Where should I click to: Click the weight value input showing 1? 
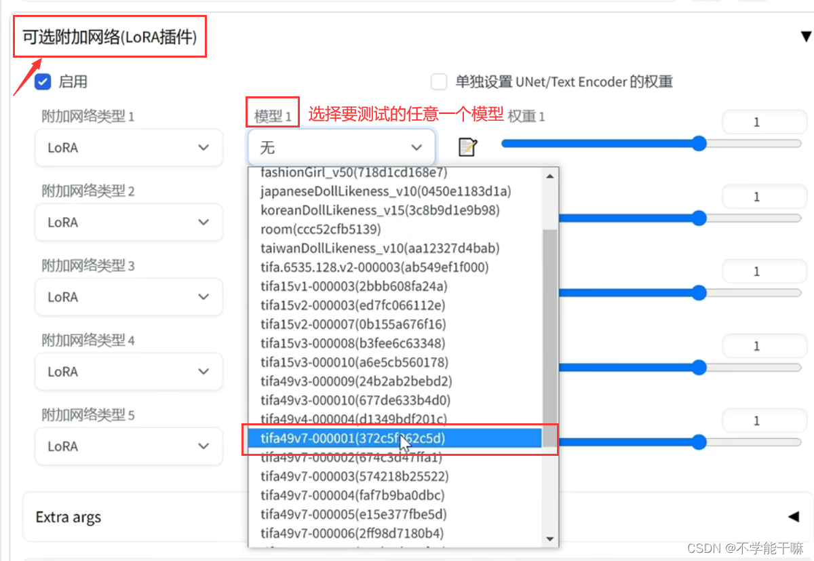[x=764, y=121]
